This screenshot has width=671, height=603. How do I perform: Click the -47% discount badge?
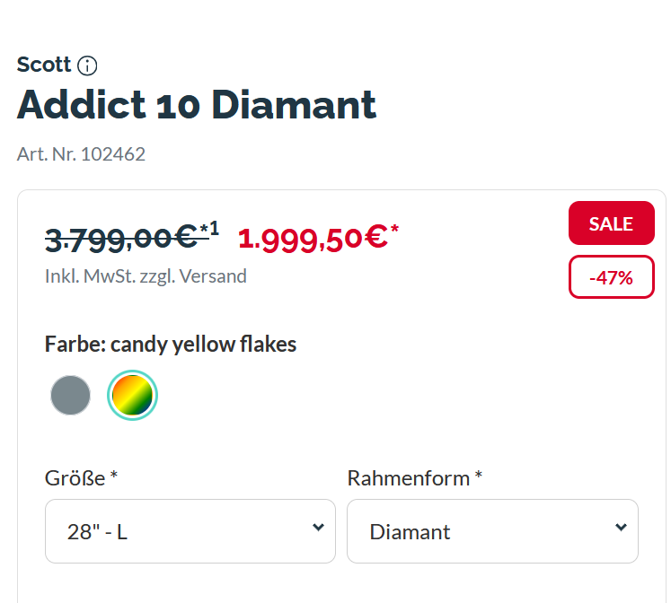[x=612, y=277]
